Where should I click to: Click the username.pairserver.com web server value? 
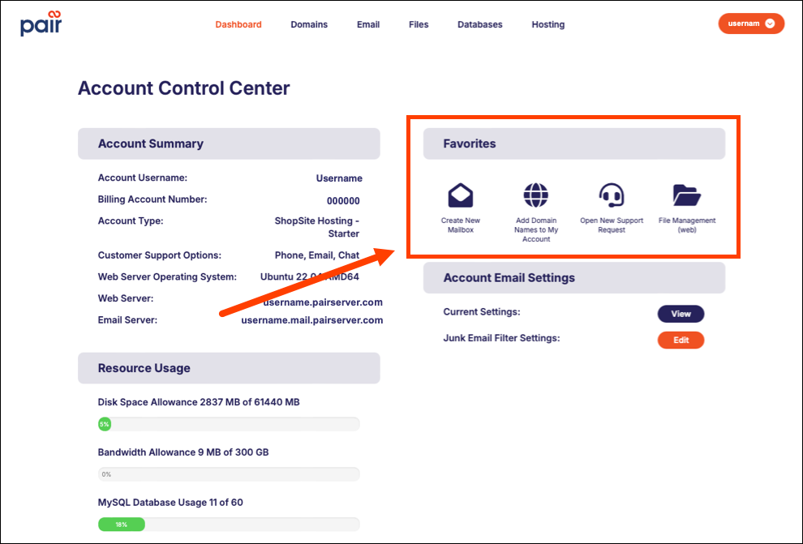coord(323,302)
